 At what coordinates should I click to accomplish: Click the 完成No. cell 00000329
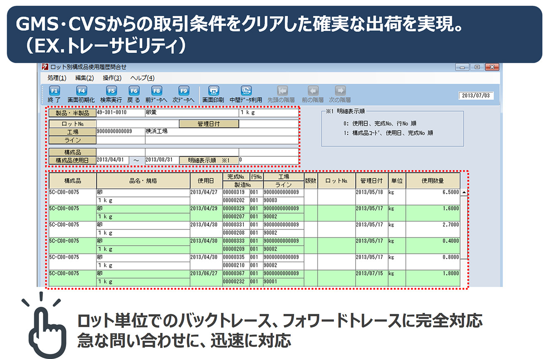click(x=236, y=209)
